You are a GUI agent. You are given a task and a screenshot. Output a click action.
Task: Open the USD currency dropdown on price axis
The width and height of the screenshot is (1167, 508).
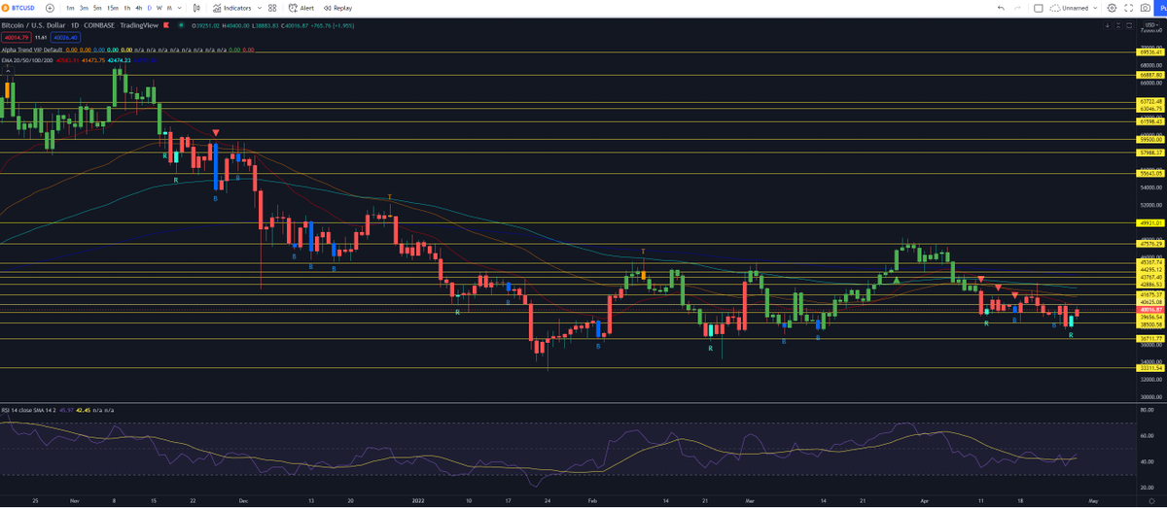1150,23
